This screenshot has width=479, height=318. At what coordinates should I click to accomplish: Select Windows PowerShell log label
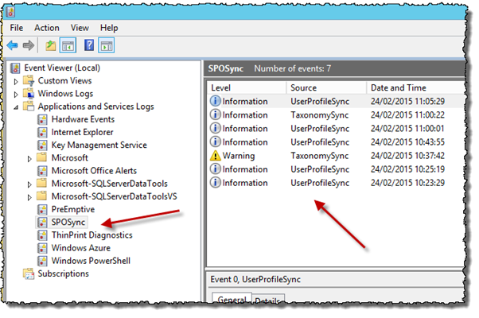click(91, 261)
